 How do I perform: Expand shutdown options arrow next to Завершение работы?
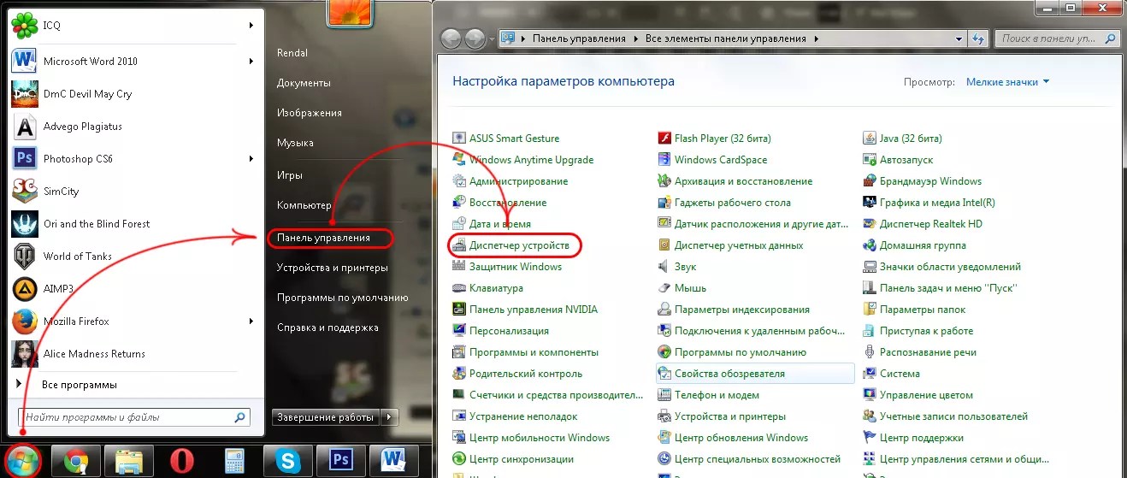pyautogui.click(x=391, y=417)
